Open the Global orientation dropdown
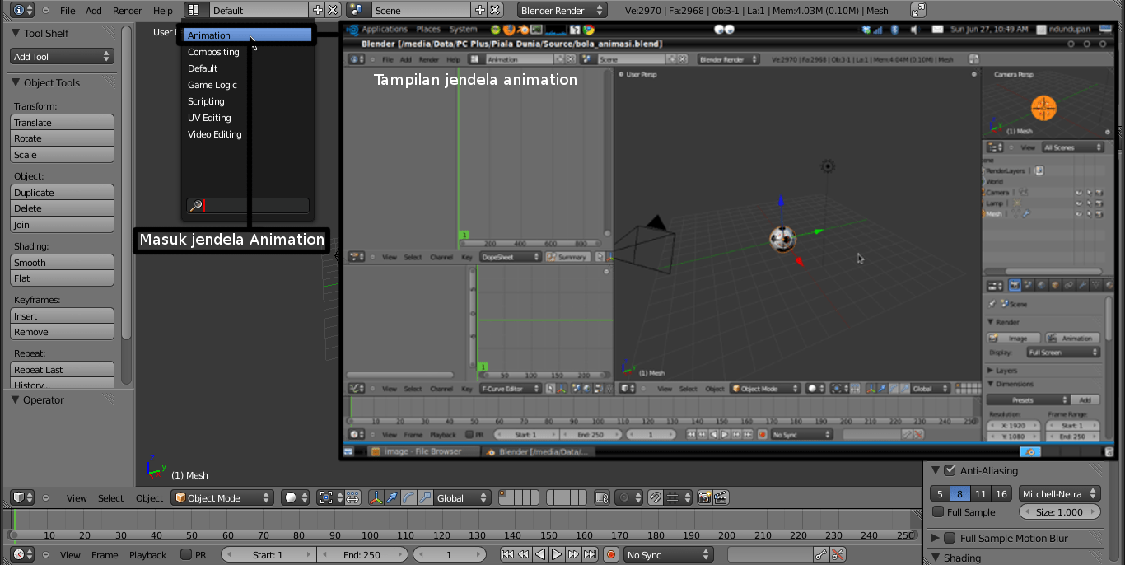The width and height of the screenshot is (1125, 565). tap(462, 498)
